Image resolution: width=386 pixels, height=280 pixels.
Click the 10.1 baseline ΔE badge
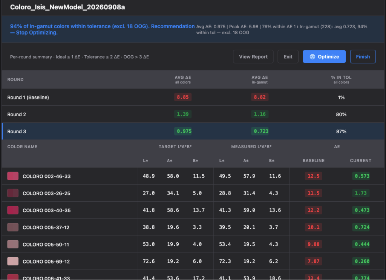tap(313, 227)
